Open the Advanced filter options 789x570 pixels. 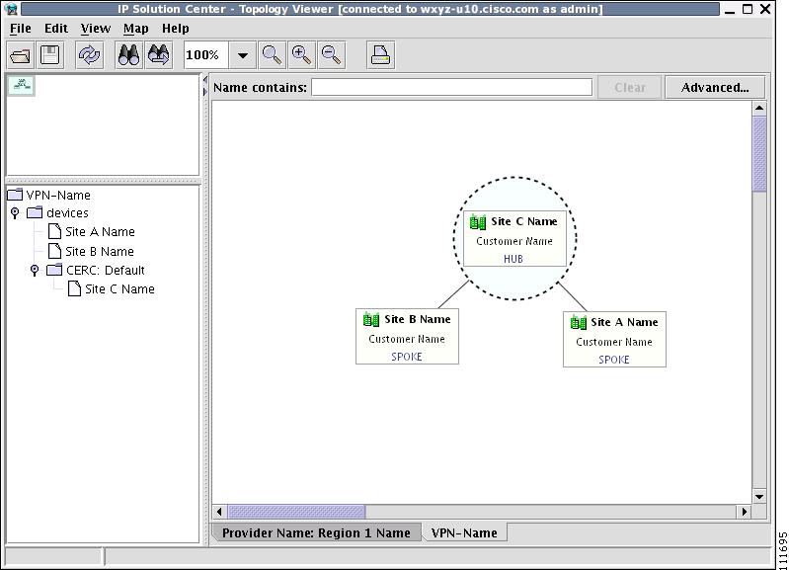715,87
